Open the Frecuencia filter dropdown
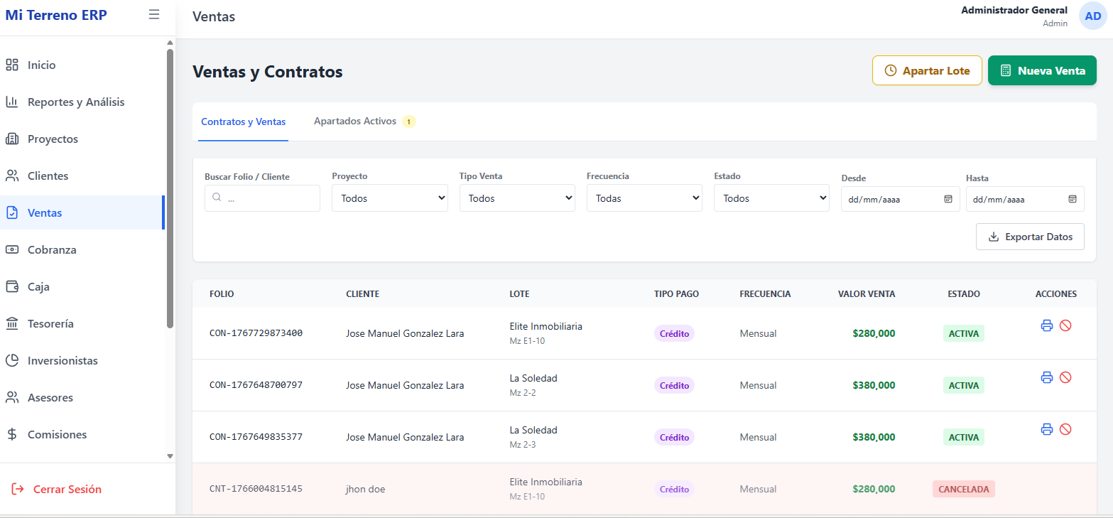The image size is (1113, 518). (x=644, y=198)
